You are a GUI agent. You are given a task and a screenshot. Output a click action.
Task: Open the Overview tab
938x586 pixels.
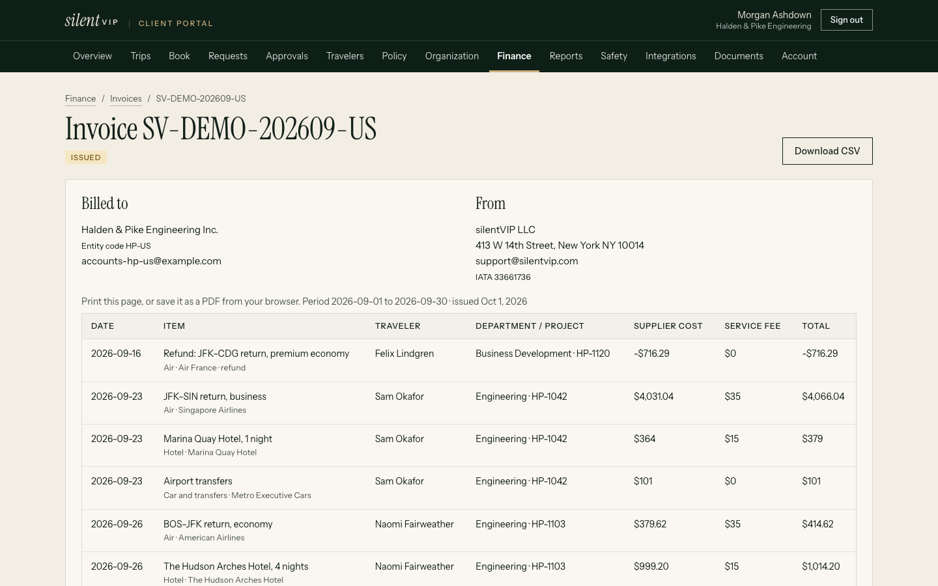pos(92,56)
